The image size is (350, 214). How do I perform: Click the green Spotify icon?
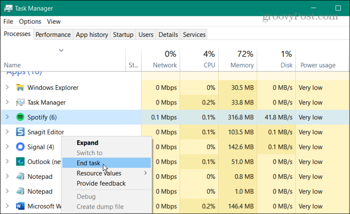[20, 117]
